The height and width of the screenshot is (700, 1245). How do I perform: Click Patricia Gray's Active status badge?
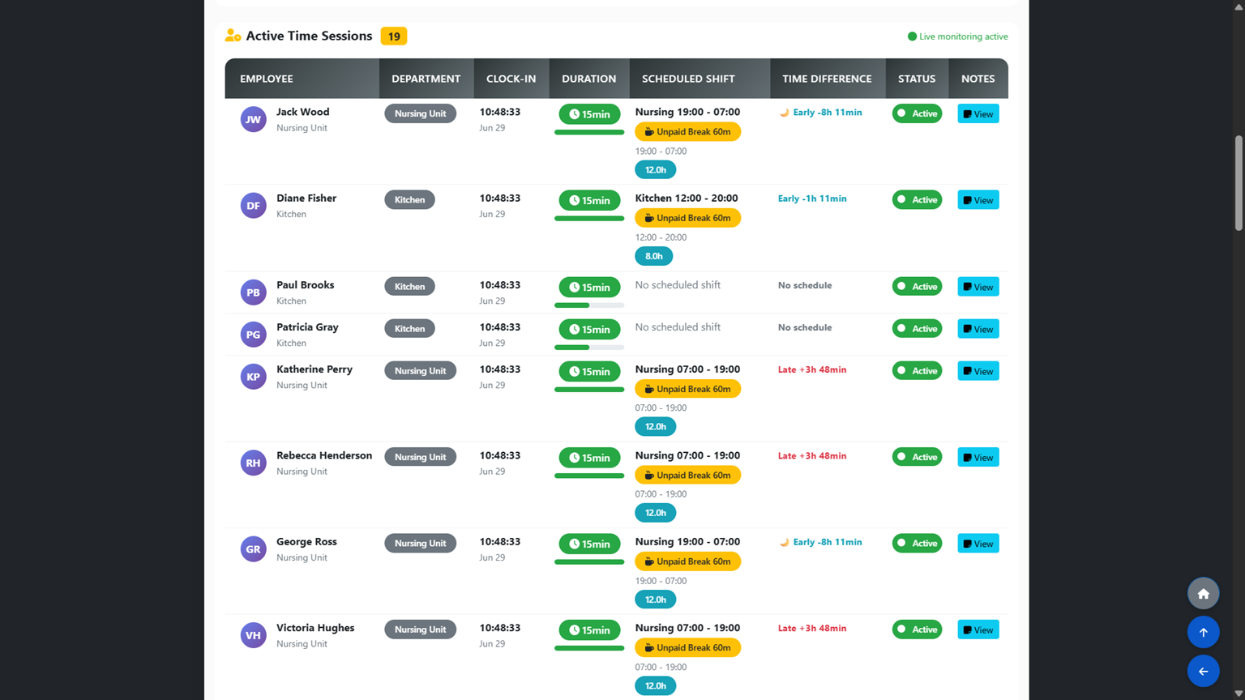point(917,328)
